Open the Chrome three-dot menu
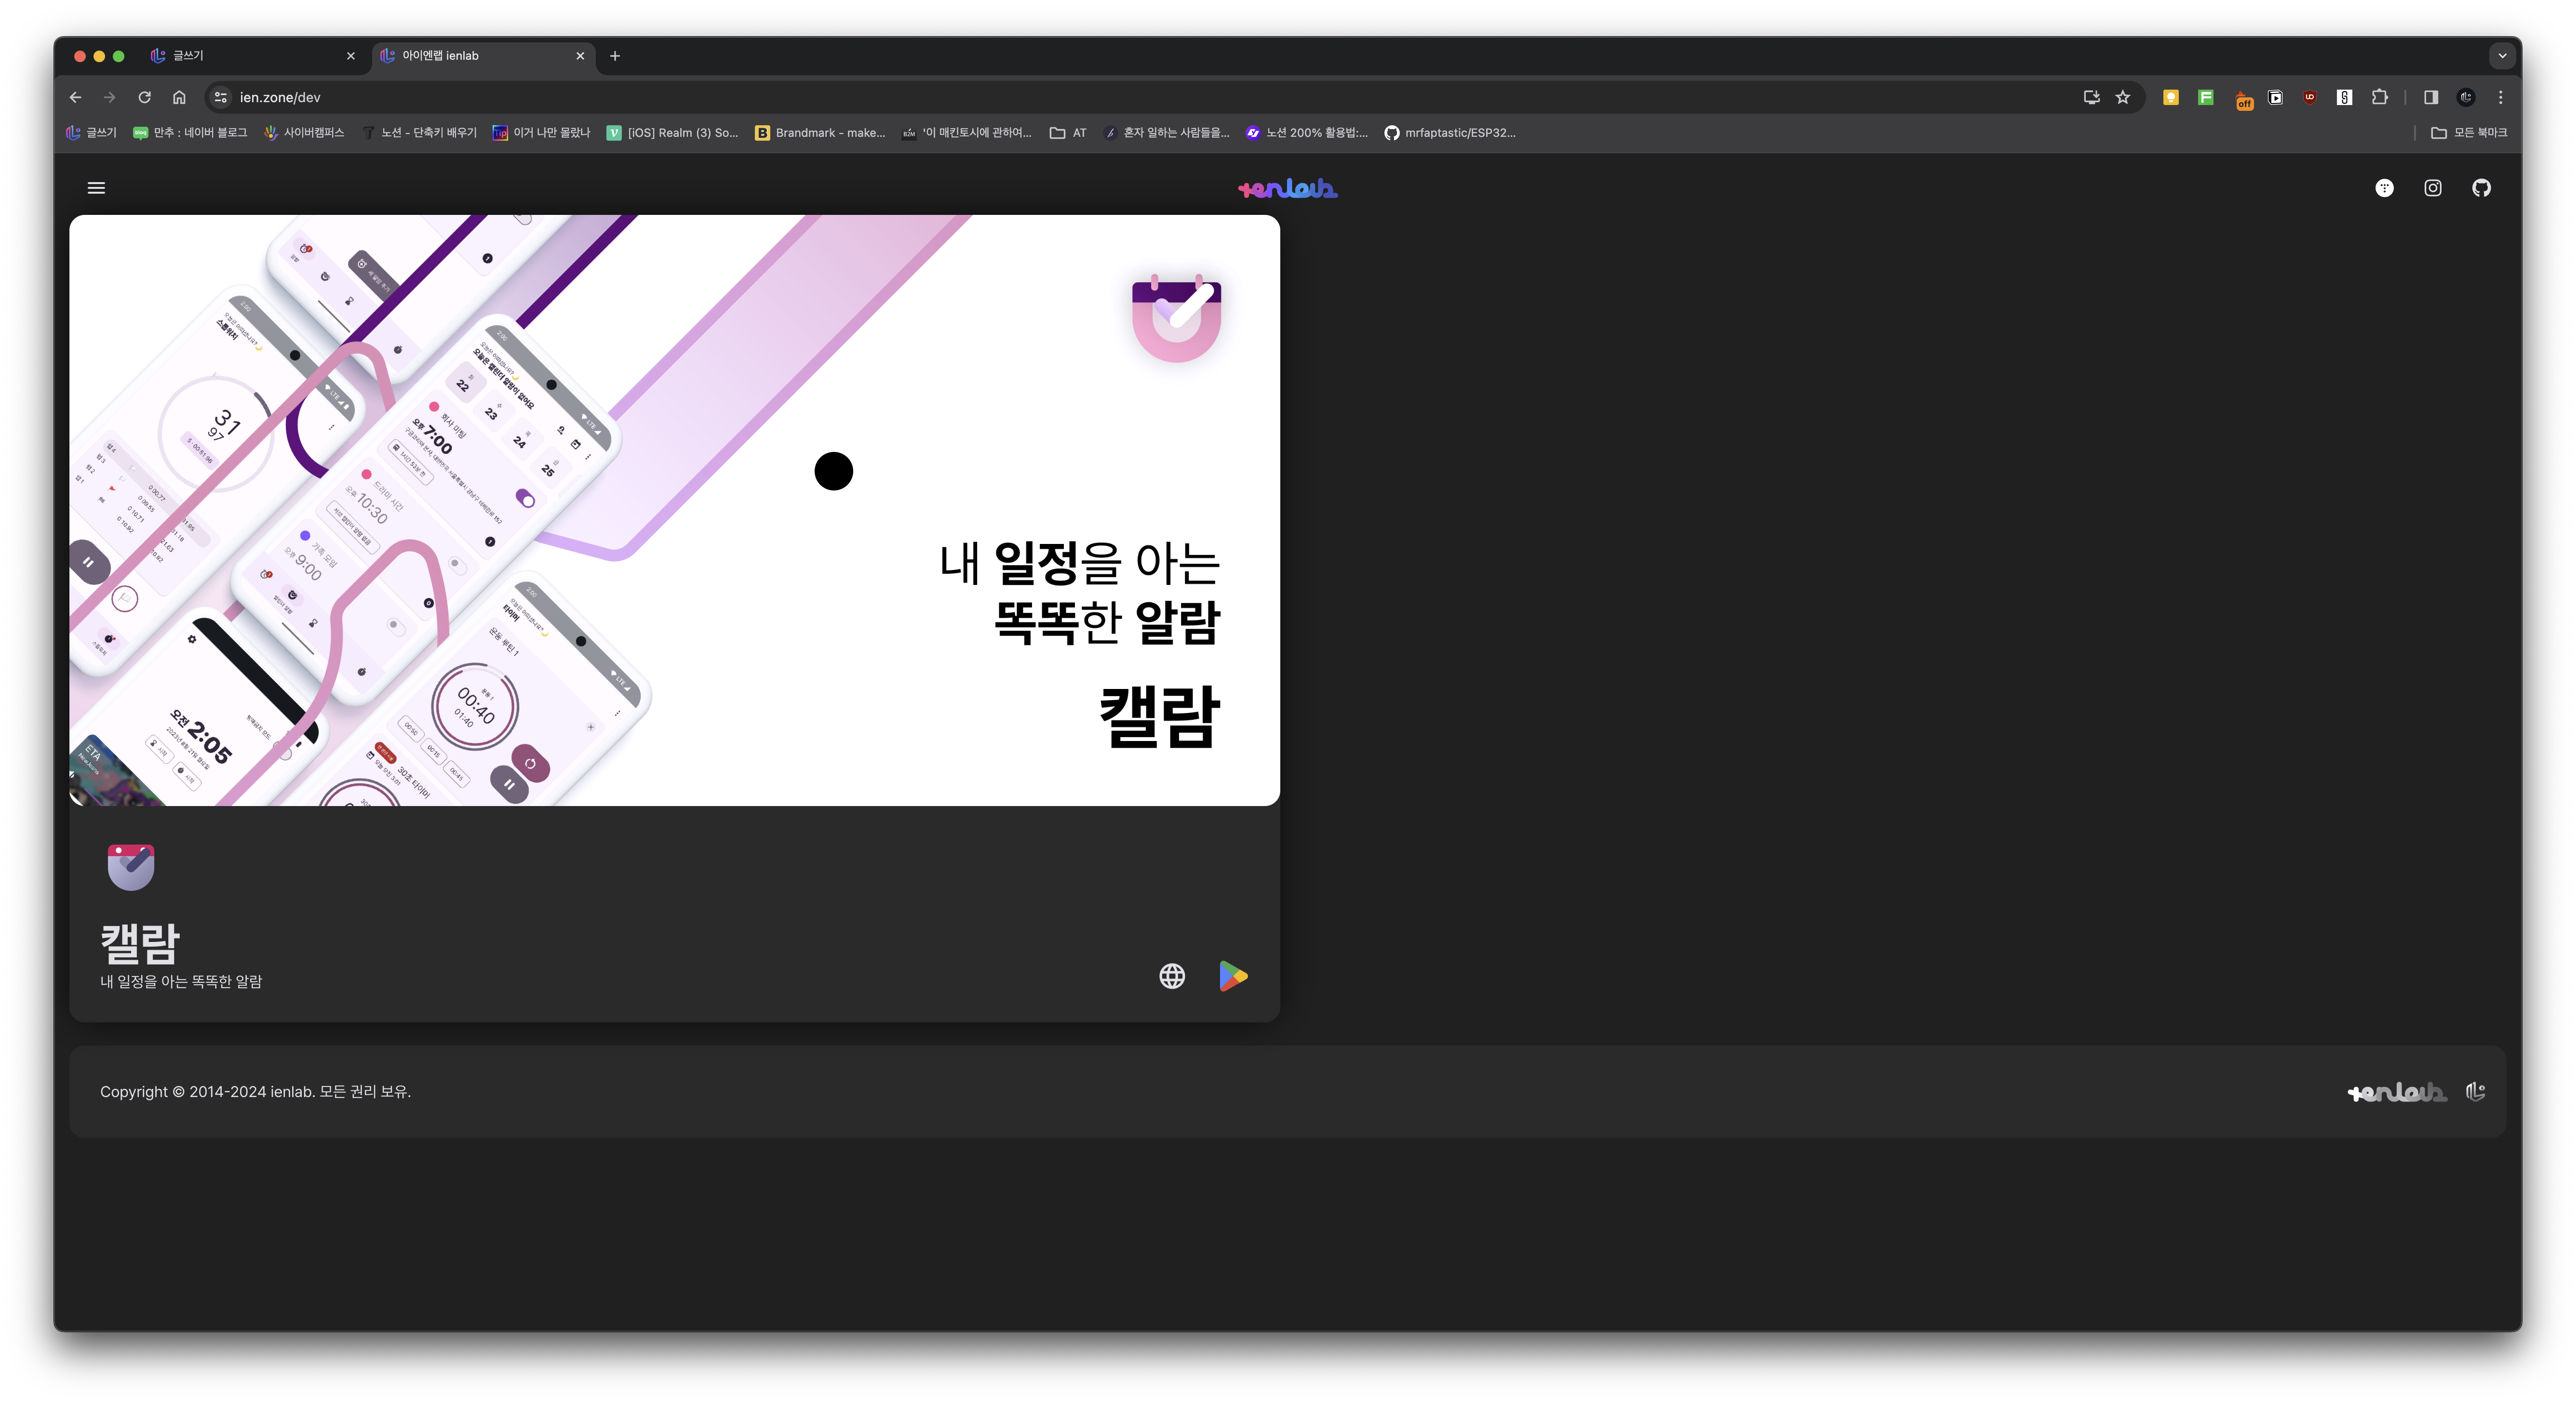This screenshot has width=2576, height=1403. pos(2500,97)
